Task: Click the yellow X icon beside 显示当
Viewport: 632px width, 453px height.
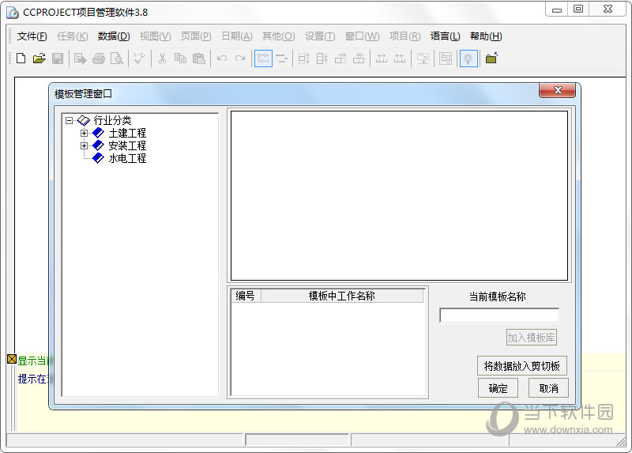Action: pyautogui.click(x=12, y=359)
